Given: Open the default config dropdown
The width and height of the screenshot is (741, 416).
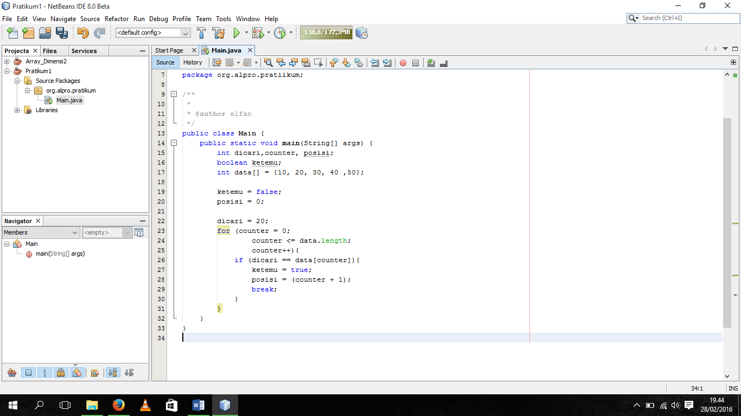Looking at the screenshot, I should pos(186,32).
